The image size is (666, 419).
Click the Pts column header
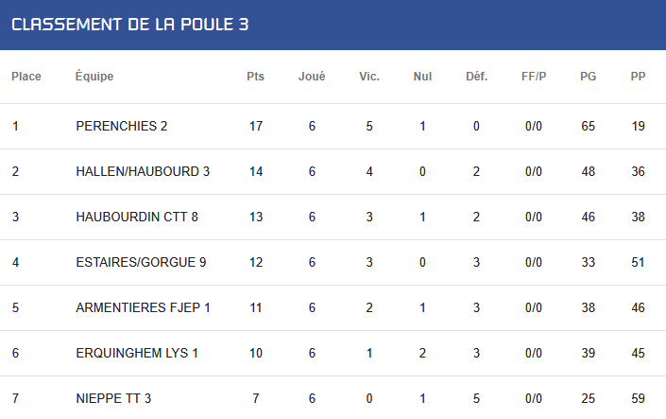coord(255,77)
